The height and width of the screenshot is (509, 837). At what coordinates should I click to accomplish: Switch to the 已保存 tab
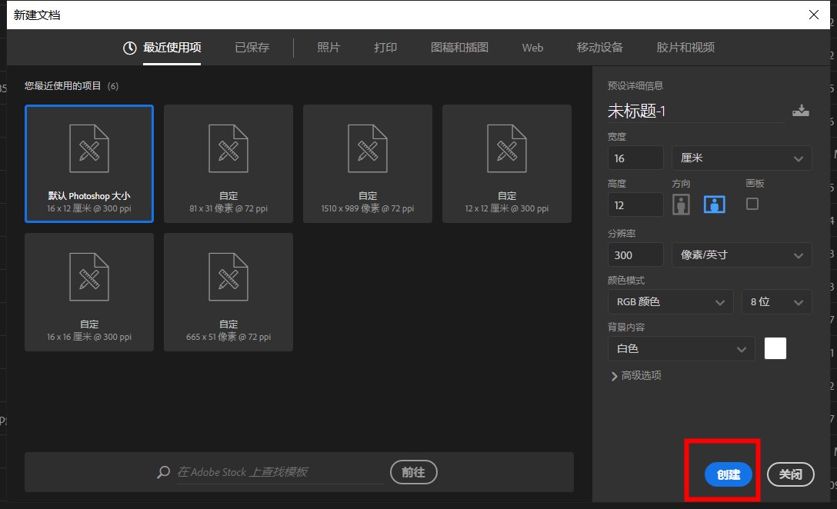252,48
